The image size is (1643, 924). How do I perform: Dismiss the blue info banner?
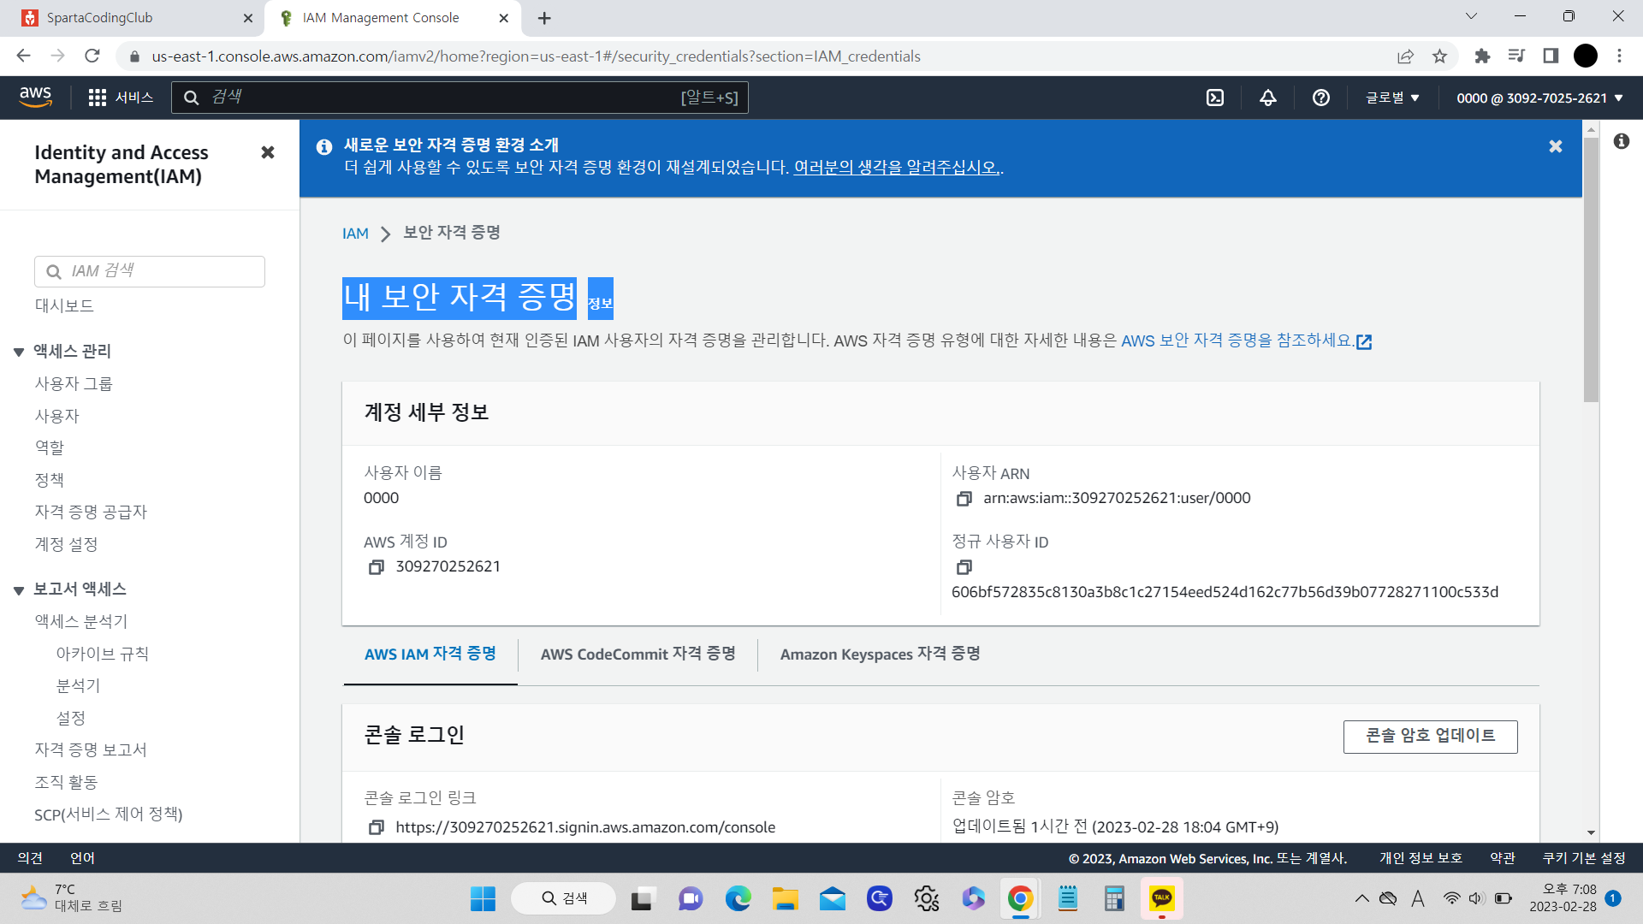tap(1556, 146)
